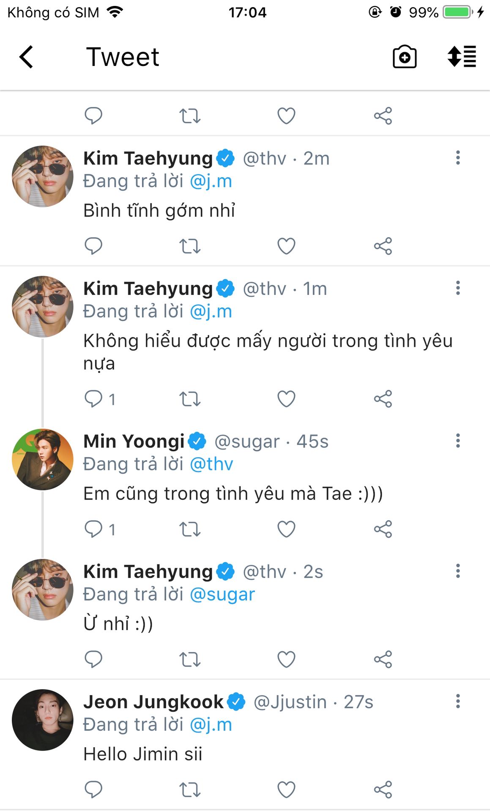Screen dimensions: 490x812
Task: Open more options on Jeon Jungkook's tweet
Action: (458, 701)
